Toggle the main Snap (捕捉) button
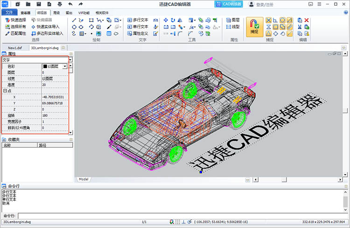The height and width of the screenshot is (228, 350). tap(254, 27)
